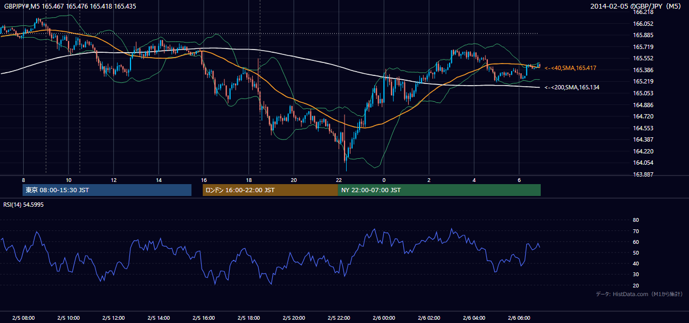The image size is (689, 323).
Task: Click hour label 18 under the price chart
Action: click(x=249, y=180)
